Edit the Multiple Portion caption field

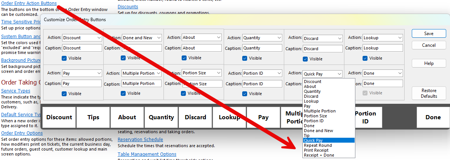142,83
